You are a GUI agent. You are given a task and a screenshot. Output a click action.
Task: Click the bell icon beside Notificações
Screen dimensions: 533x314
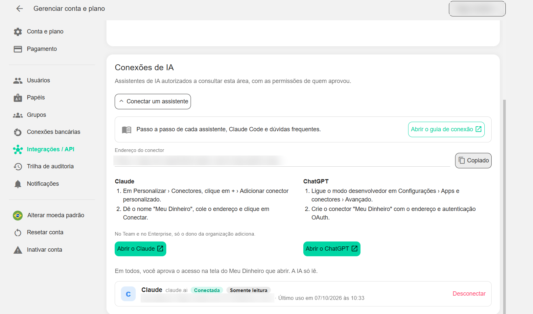click(x=18, y=184)
